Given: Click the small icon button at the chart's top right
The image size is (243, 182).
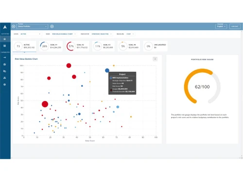Looking at the screenshot, I should pos(155,59).
